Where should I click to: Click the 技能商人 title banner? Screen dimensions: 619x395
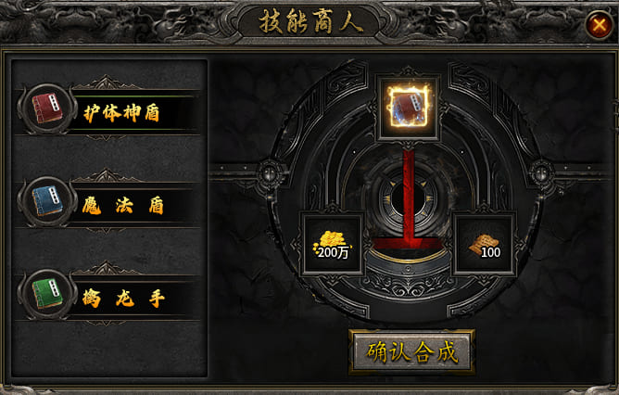point(310,21)
